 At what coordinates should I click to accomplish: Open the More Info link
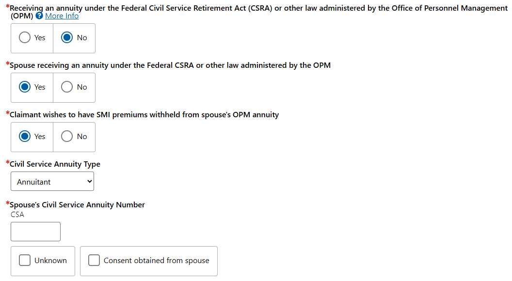(62, 16)
